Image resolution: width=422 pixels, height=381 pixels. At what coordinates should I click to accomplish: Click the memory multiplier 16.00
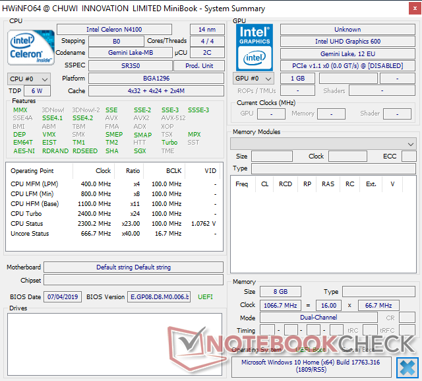(x=328, y=305)
